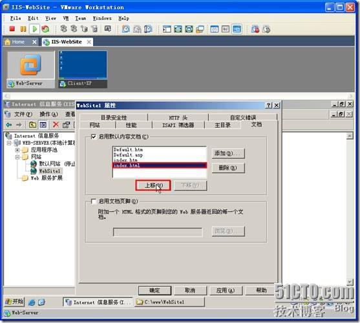Select the Web-Server VM thumbnail
This screenshot has width=360, height=323.
pyautogui.click(x=31, y=69)
